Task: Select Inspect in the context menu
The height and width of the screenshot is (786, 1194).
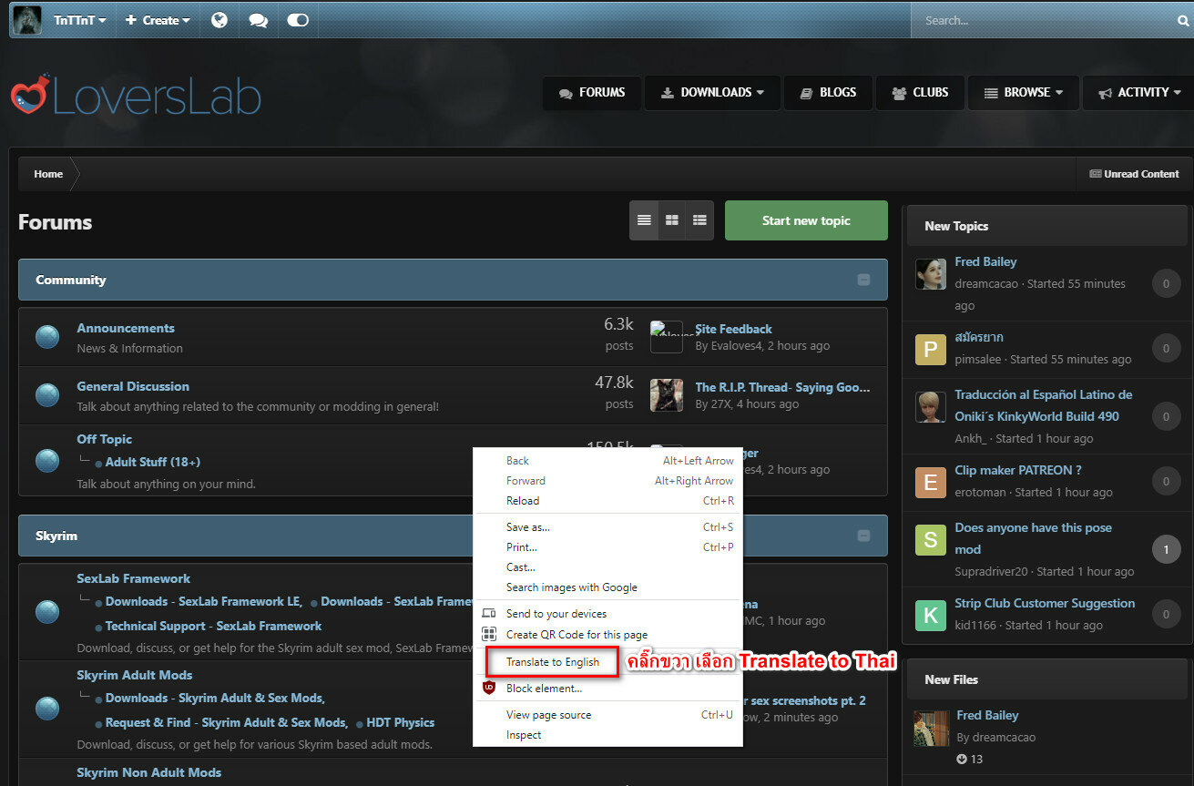Action: click(607, 735)
